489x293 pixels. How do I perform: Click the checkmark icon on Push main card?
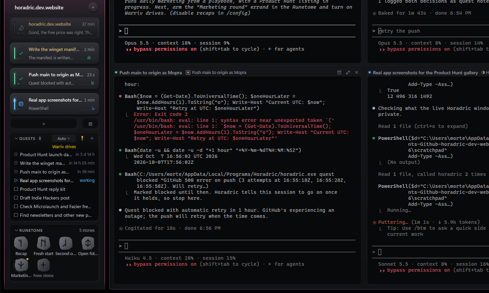click(21, 79)
